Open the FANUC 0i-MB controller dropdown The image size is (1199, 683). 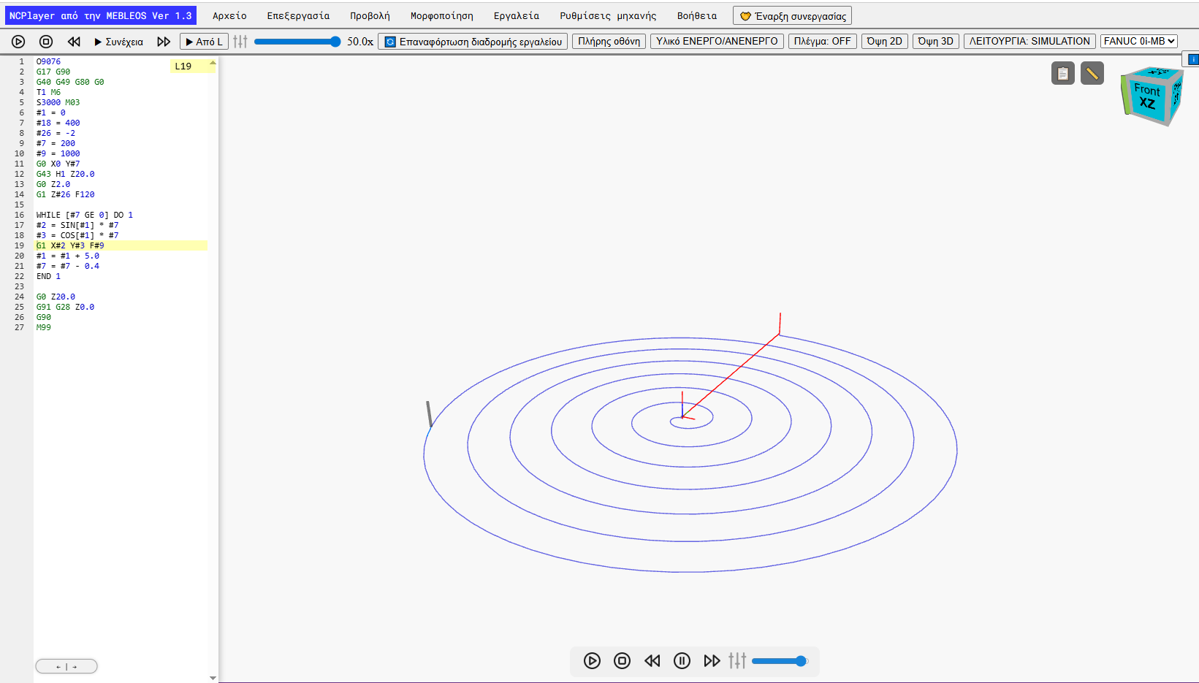coord(1139,41)
